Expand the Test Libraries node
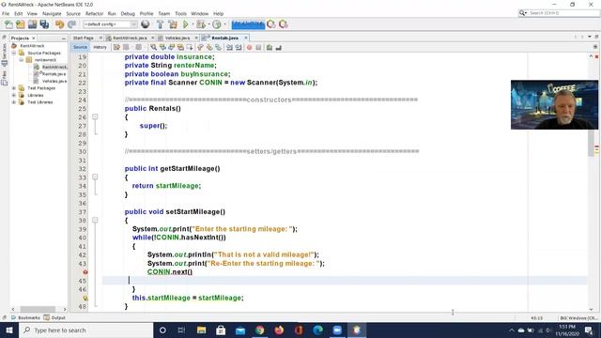This screenshot has height=338, width=601. click(x=14, y=102)
